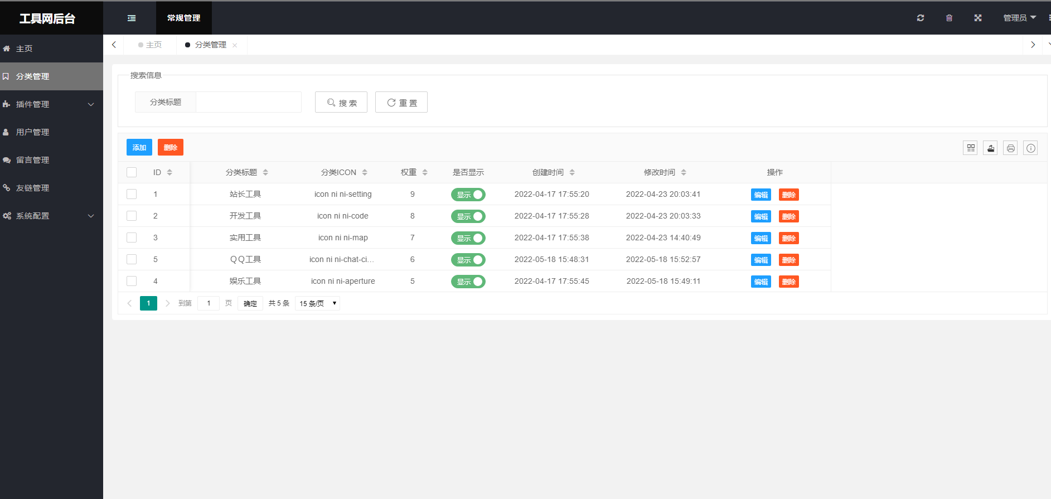Check the checkbox for 开发工具 row
The image size is (1051, 499).
(132, 216)
